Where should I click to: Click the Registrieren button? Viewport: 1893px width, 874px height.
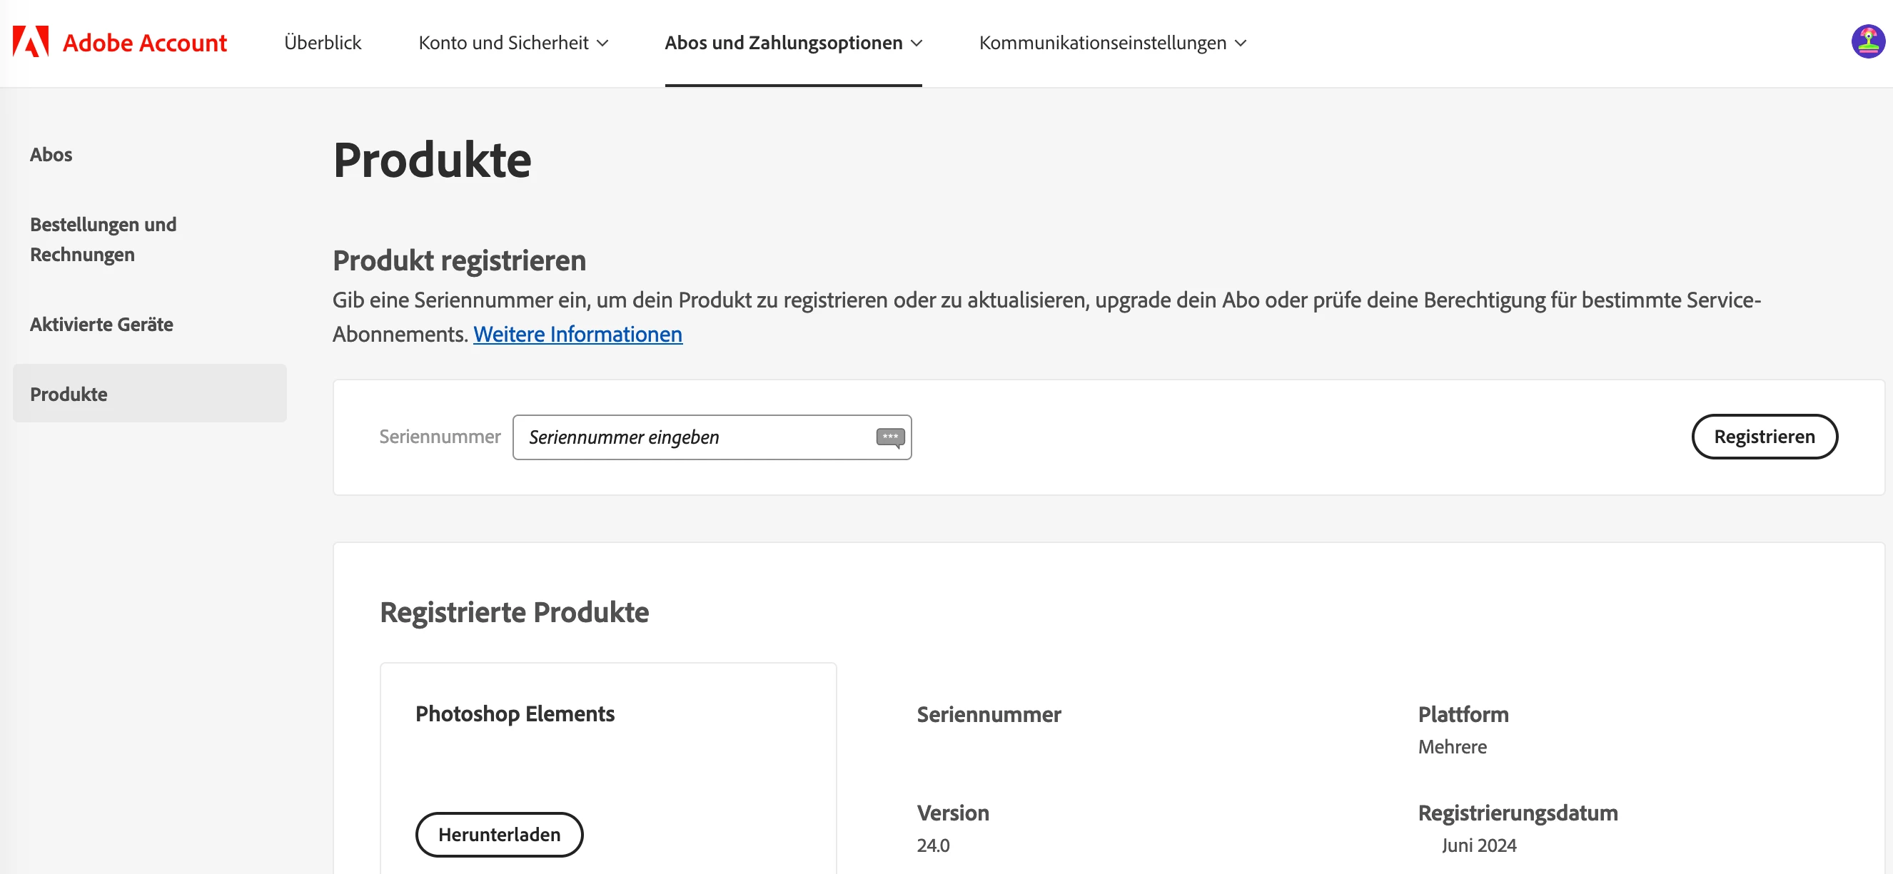coord(1764,436)
